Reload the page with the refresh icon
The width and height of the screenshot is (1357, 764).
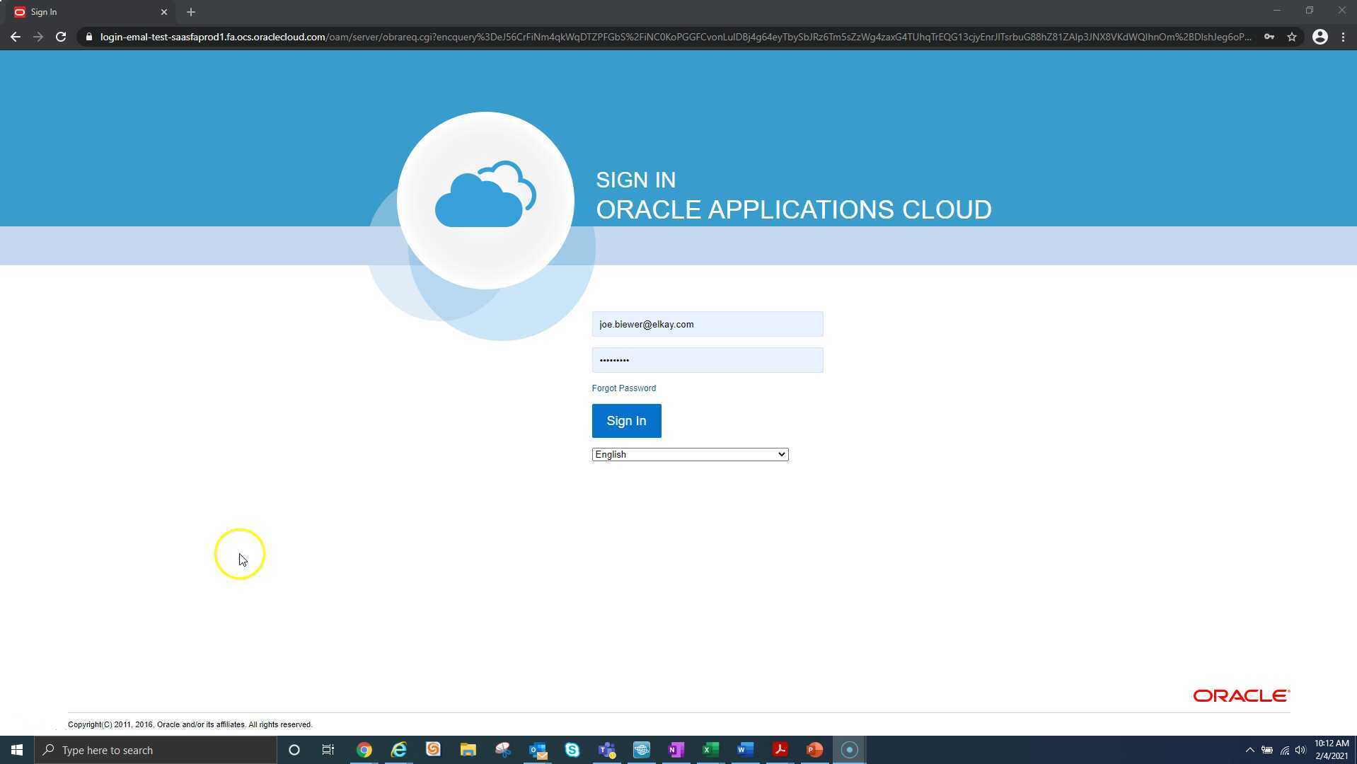pos(61,37)
